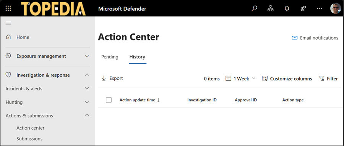Image resolution: width=344 pixels, height=146 pixels.
Task: Click the calendar icon beside 1 Week
Action: pyautogui.click(x=229, y=79)
